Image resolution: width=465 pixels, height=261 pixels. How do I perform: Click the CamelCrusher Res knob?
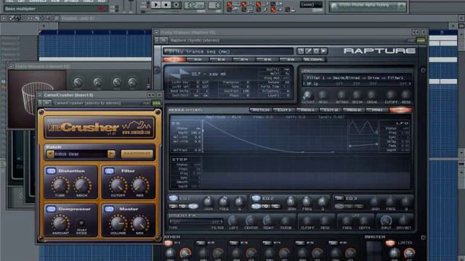coord(139,186)
